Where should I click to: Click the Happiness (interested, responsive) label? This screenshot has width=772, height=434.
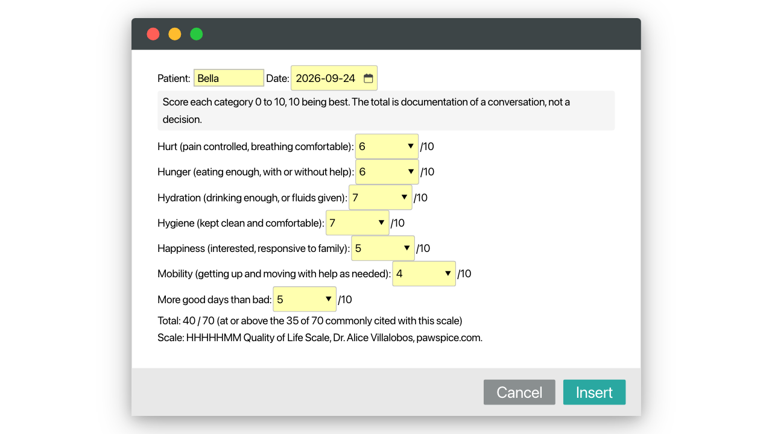tap(254, 248)
